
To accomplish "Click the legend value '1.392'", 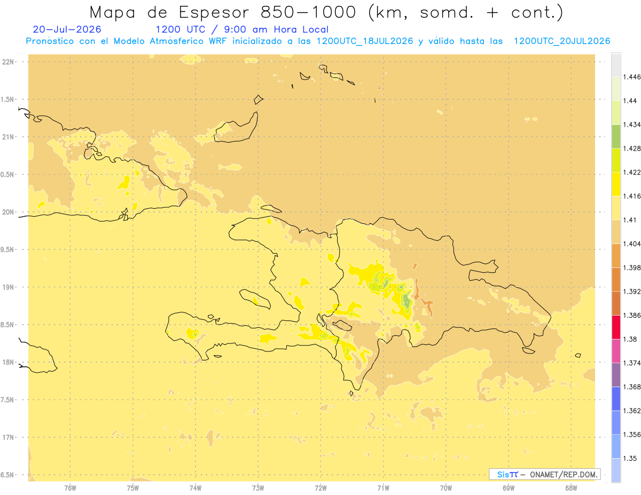I will (x=631, y=292).
